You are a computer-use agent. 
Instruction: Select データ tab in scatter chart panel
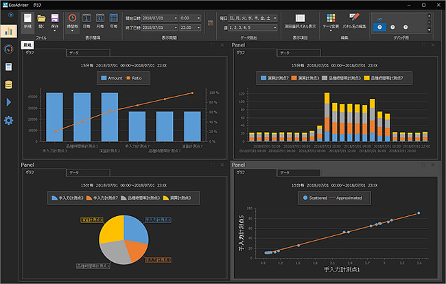[283, 173]
